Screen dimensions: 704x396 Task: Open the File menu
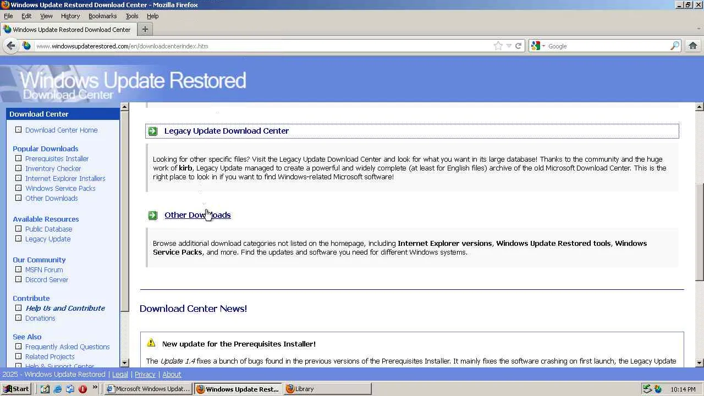[8, 16]
